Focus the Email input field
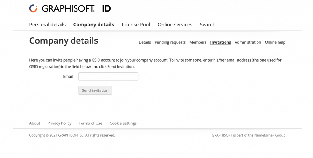The width and height of the screenshot is (313, 158). tap(108, 76)
